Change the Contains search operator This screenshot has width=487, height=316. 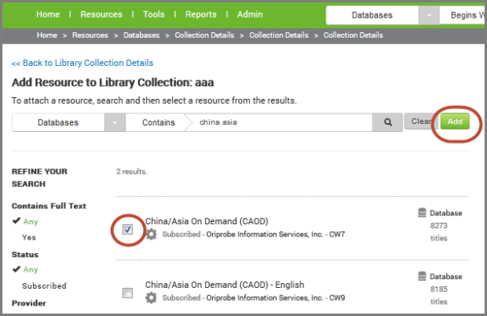[158, 122]
